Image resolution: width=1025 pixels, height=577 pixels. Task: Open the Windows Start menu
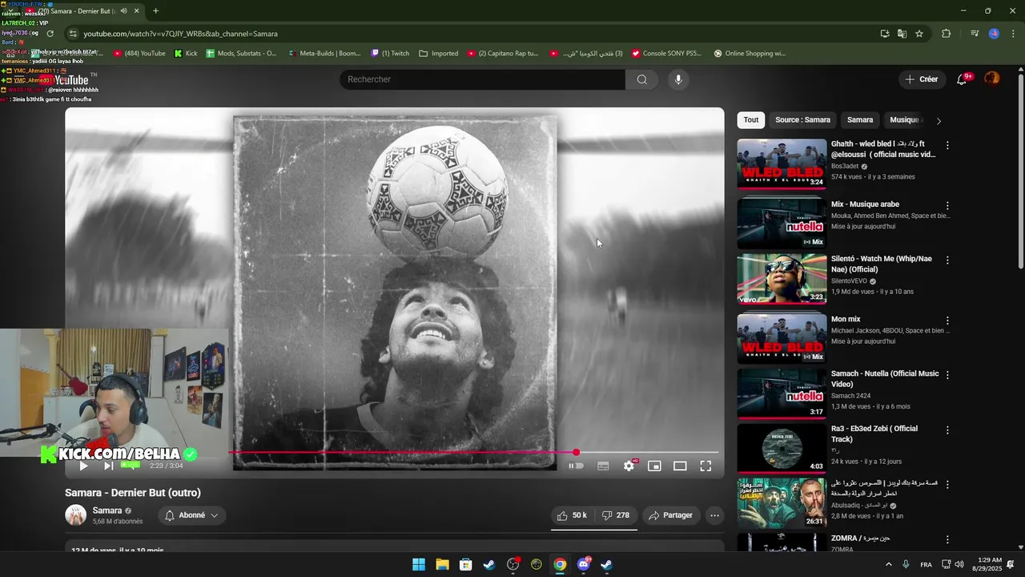pos(419,565)
